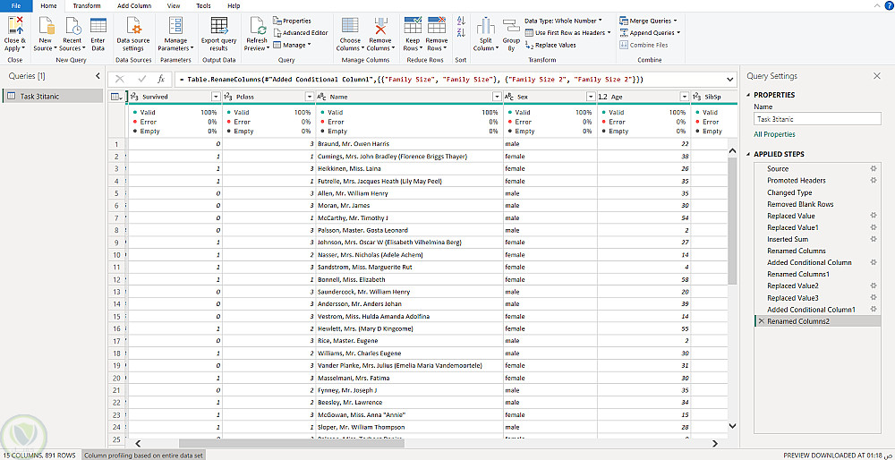Open the Transform tab

pyautogui.click(x=87, y=5)
